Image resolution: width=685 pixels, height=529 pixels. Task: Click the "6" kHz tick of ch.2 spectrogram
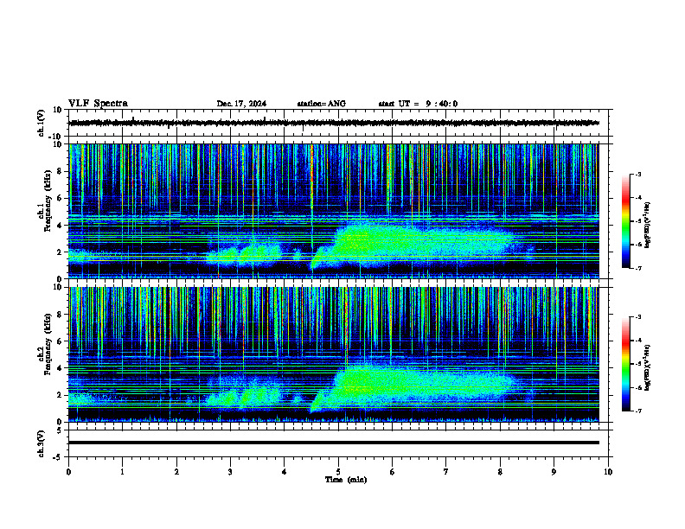60,341
